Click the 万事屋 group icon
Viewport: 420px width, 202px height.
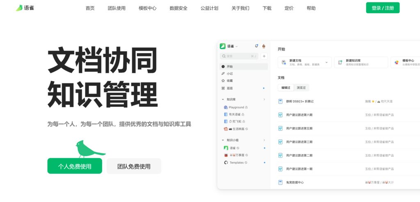226,155
